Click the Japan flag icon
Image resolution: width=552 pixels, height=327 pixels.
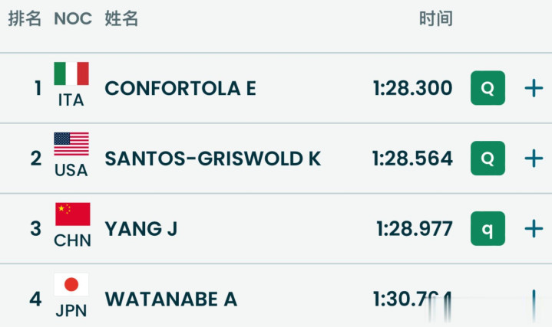[71, 285]
